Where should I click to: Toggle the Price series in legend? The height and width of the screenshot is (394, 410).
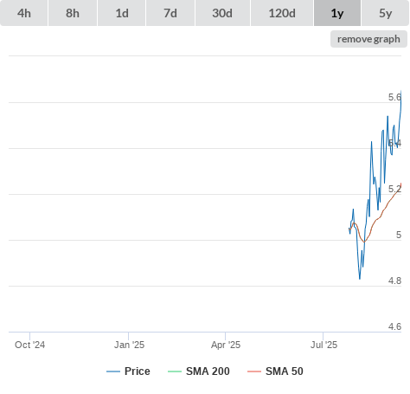click(x=138, y=371)
